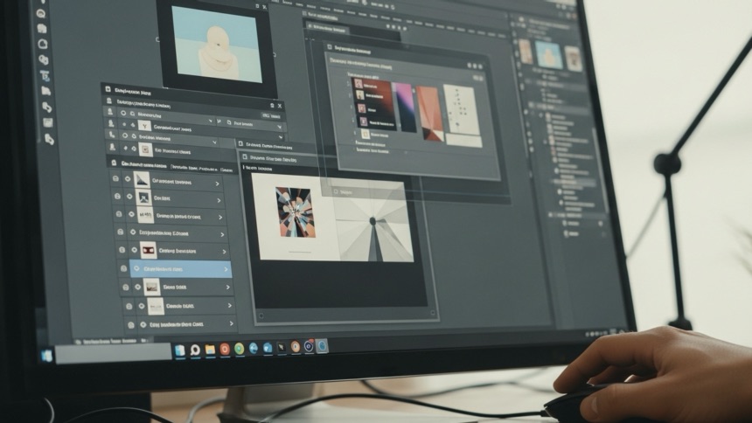
Task: Pick the orange geometric swatch in dialog
Action: coord(429,114)
